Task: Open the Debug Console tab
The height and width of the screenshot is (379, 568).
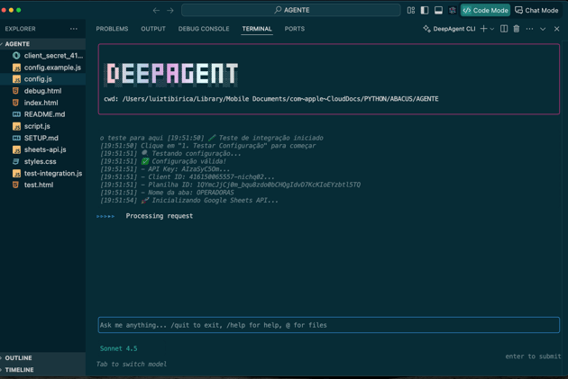Action: (x=204, y=29)
